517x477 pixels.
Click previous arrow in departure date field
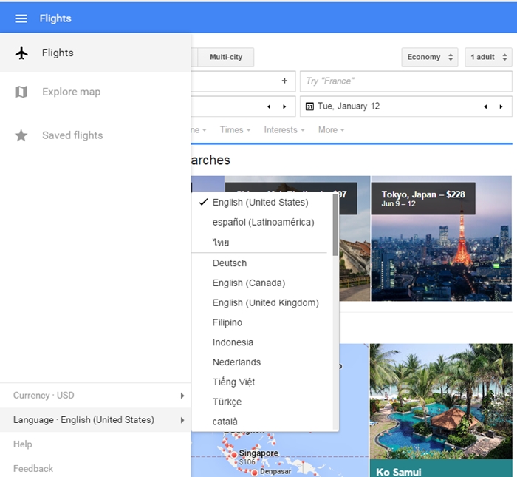269,106
